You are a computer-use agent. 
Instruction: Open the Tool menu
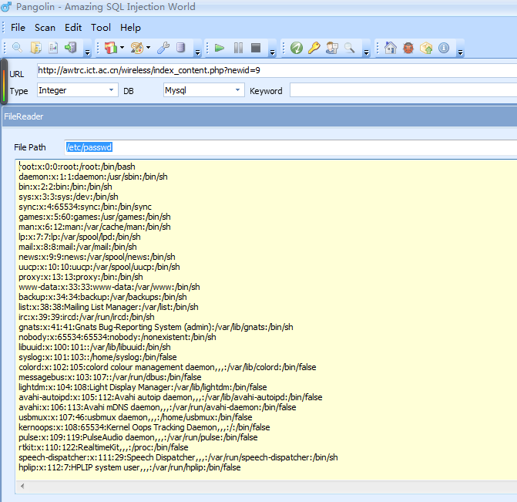(x=101, y=28)
